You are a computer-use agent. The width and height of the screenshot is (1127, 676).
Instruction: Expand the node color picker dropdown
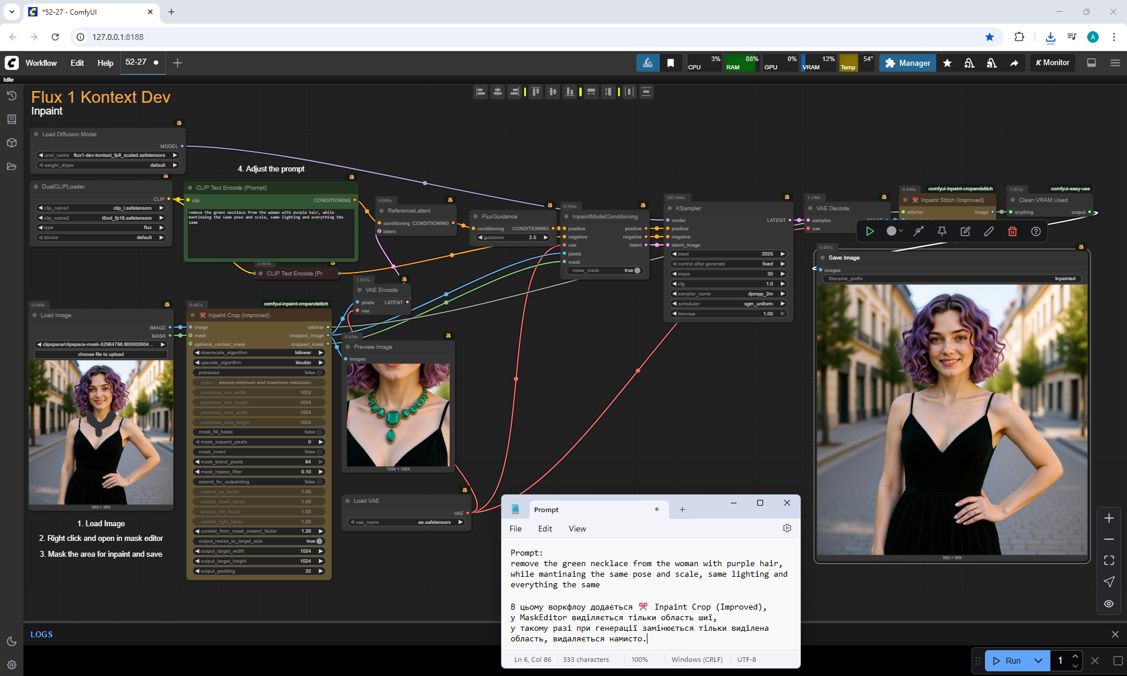click(895, 231)
